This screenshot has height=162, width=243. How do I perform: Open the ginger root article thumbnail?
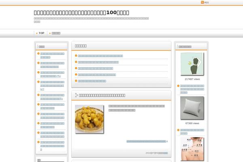point(90,119)
